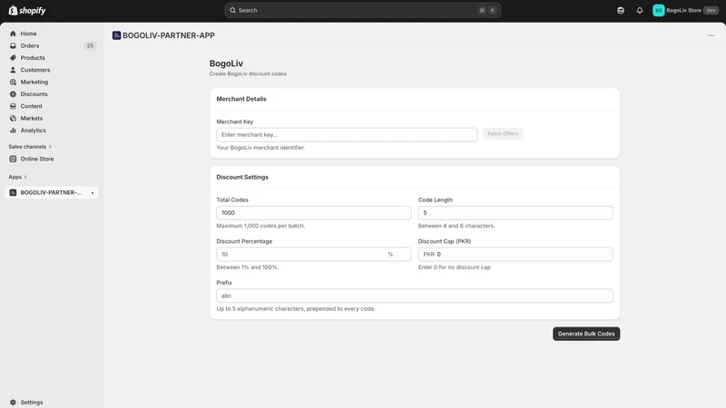Click the store icon beside the bell
This screenshot has width=726, height=408.
coord(621,10)
